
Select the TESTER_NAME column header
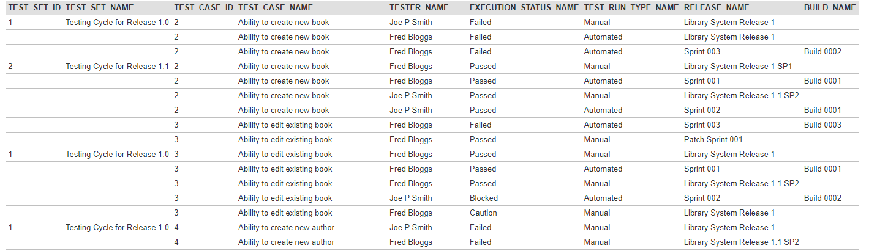click(x=419, y=8)
